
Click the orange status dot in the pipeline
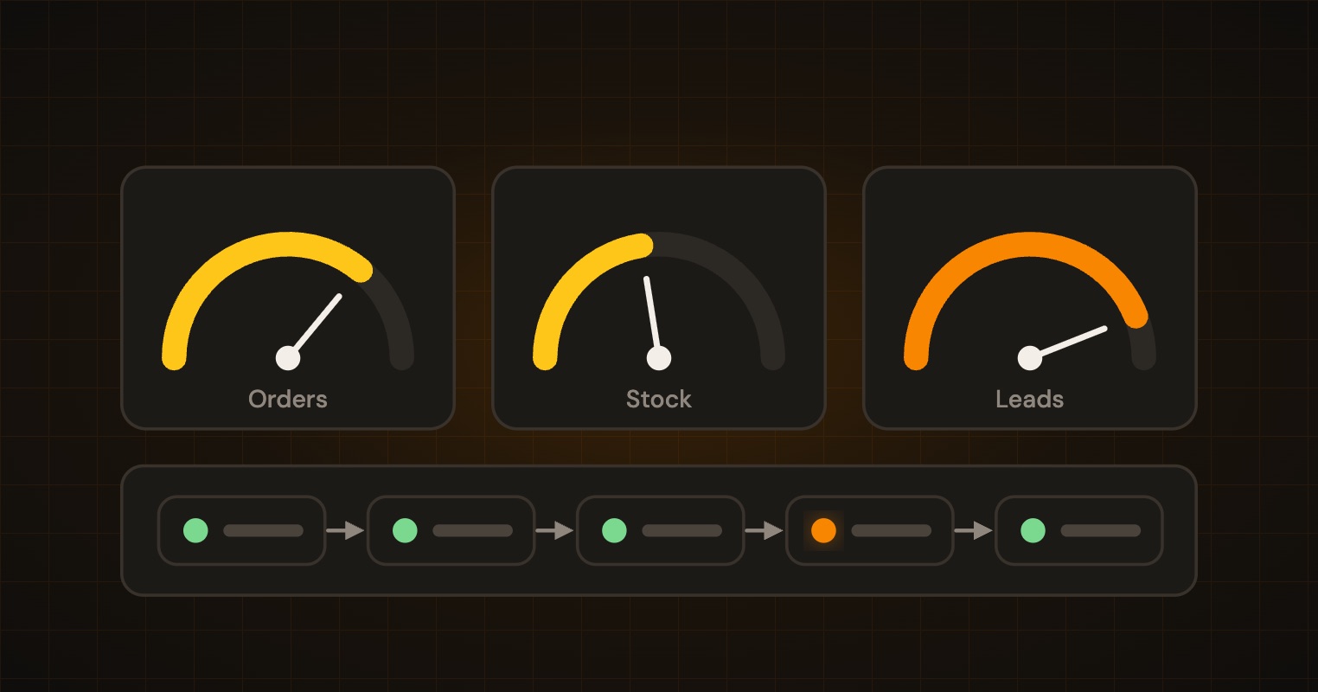click(824, 530)
